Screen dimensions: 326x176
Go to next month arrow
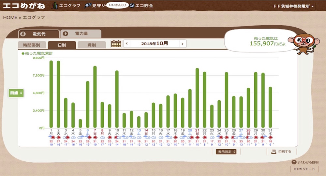183,44
